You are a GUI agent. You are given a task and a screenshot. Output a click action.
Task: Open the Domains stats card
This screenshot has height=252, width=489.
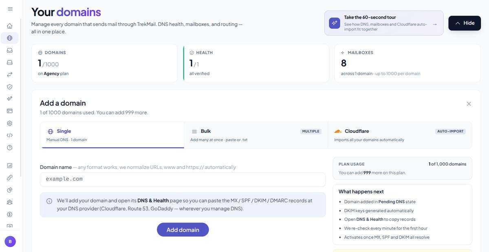click(x=104, y=63)
